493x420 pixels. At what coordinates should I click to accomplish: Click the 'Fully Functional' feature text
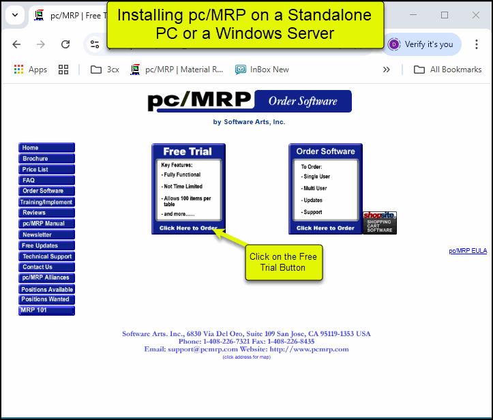(181, 175)
